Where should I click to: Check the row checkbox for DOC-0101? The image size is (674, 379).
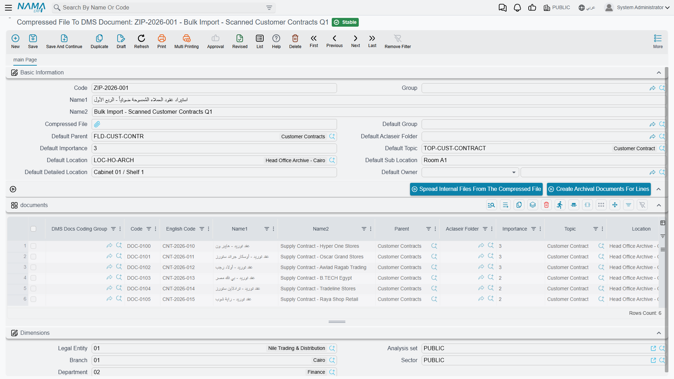tap(33, 257)
